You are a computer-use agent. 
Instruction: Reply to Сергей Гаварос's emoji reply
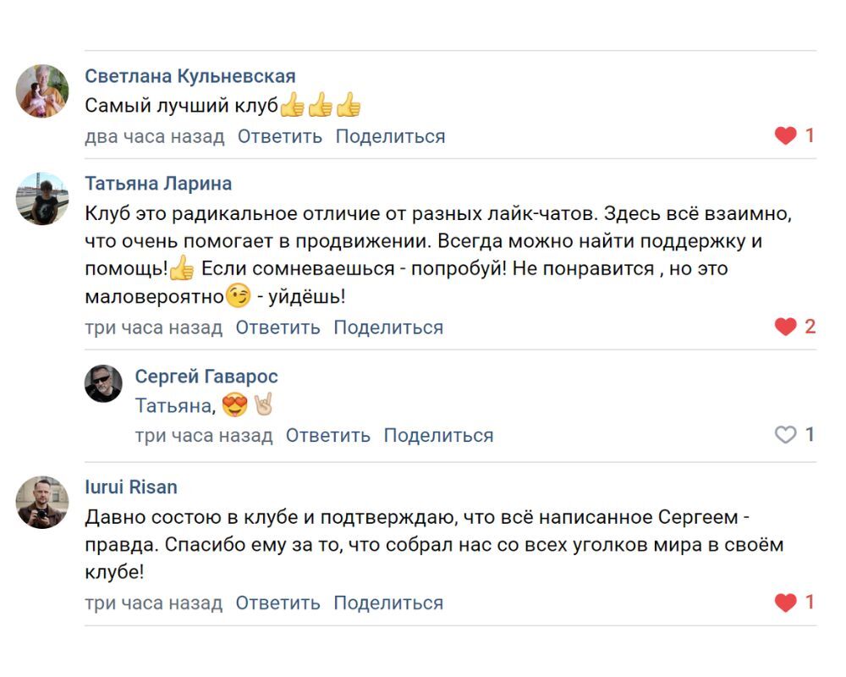tap(328, 436)
